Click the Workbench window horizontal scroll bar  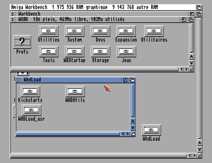pos(99,156)
